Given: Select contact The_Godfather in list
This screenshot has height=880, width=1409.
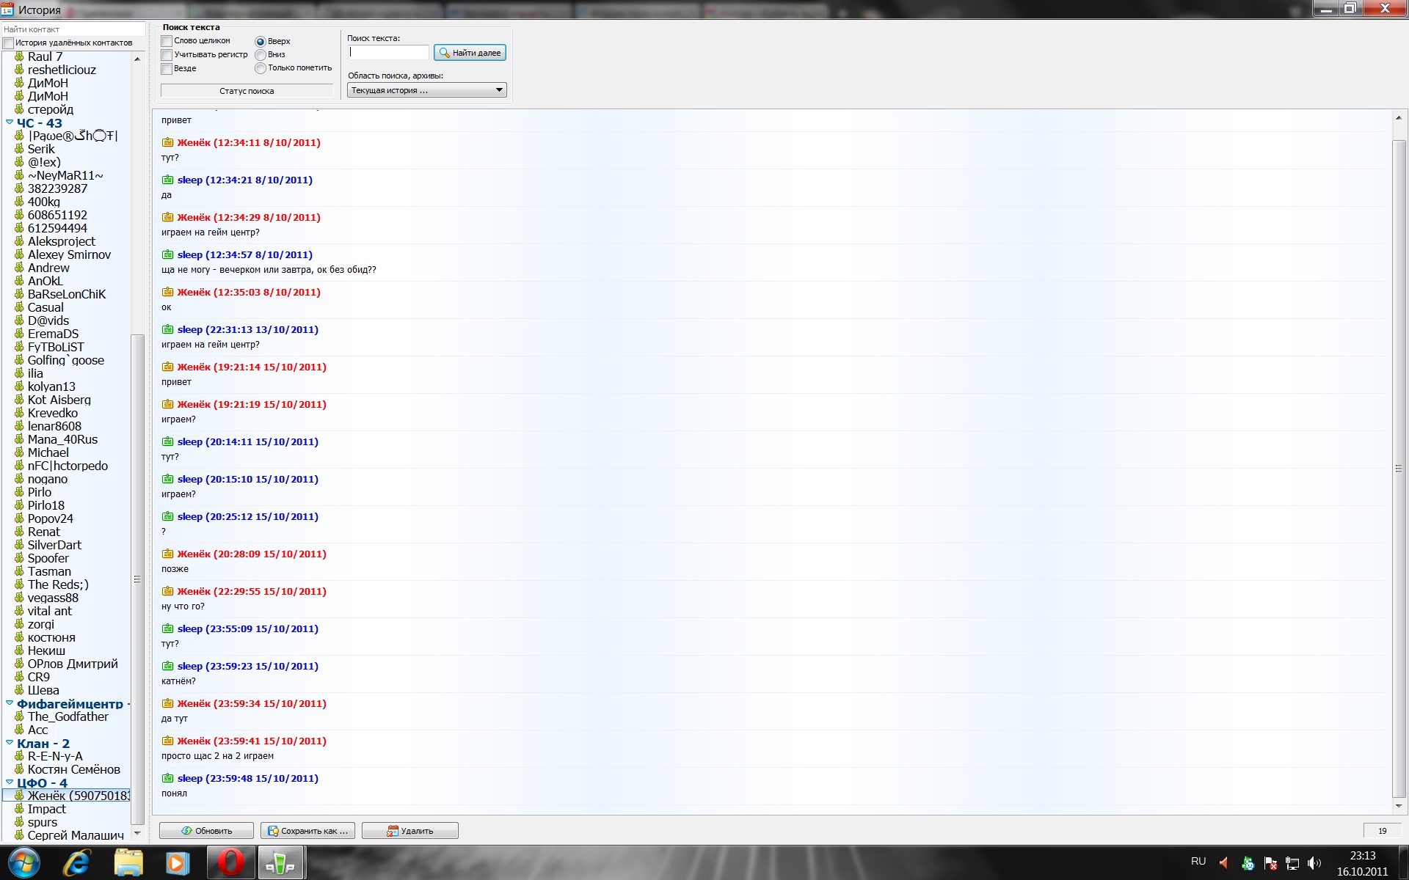Looking at the screenshot, I should (x=68, y=716).
